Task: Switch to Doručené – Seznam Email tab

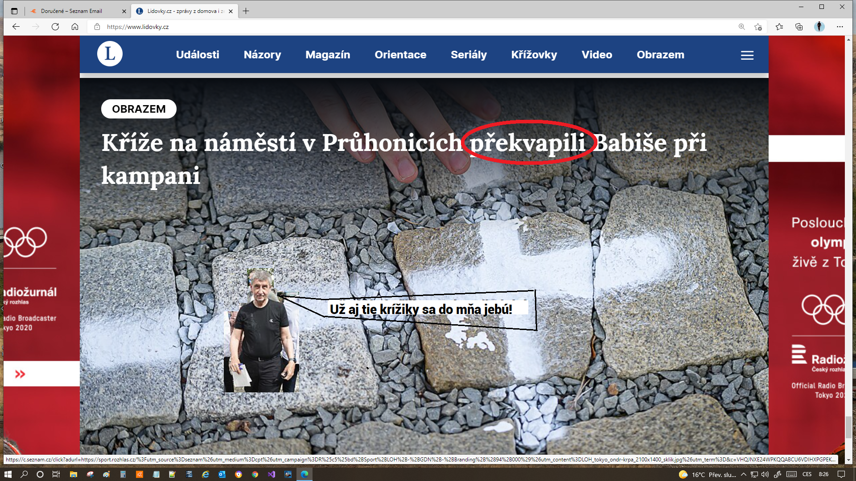Action: [x=71, y=11]
